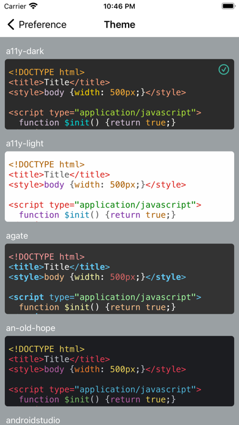
Task: Click the an-old-hope label
Action: click(x=30, y=329)
